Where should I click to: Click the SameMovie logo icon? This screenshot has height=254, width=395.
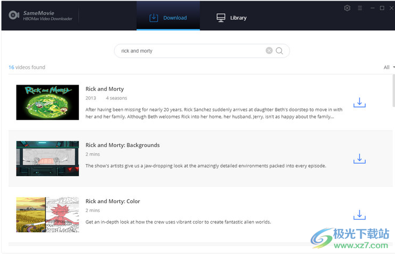pyautogui.click(x=14, y=15)
